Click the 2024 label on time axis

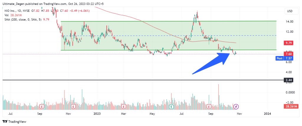267,114
